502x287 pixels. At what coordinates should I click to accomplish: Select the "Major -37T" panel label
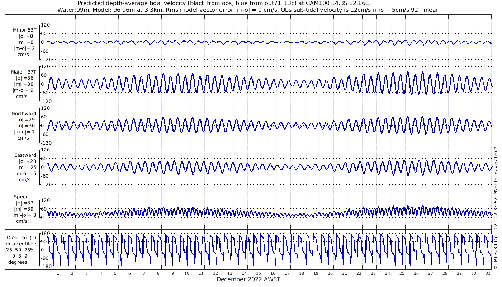pos(24,72)
